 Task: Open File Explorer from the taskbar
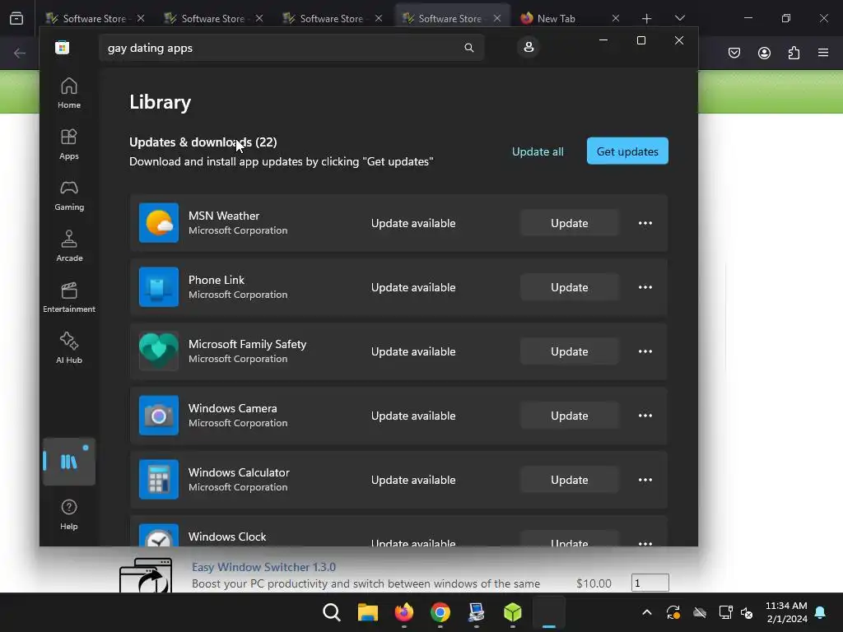point(368,612)
